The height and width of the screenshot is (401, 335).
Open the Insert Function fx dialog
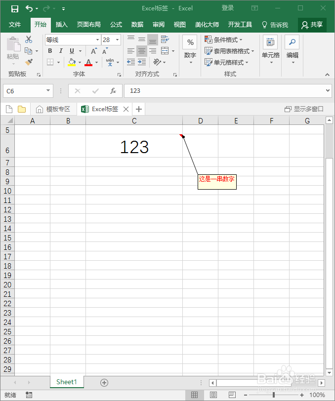113,91
